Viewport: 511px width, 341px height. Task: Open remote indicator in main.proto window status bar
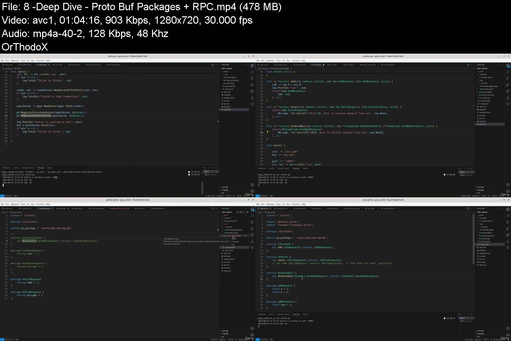click(257, 339)
